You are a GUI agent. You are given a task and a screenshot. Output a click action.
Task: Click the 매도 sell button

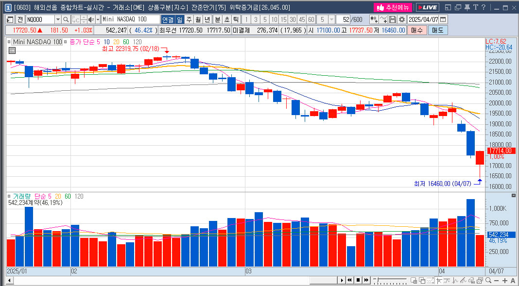click(438, 30)
